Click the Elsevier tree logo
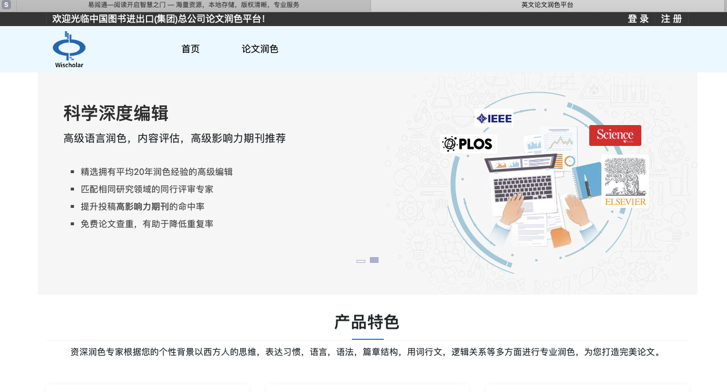This screenshot has height=392, width=727. point(625,182)
